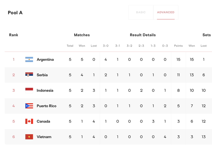Switch to the BASIC tab
Image resolution: width=212 pixels, height=145 pixels.
[141, 13]
